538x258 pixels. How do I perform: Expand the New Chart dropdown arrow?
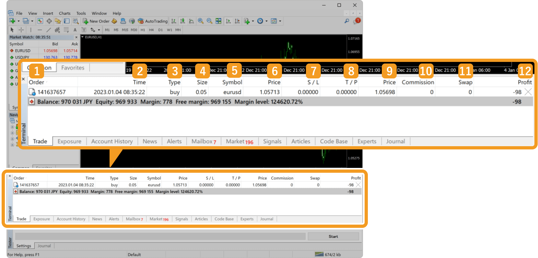coord(18,21)
